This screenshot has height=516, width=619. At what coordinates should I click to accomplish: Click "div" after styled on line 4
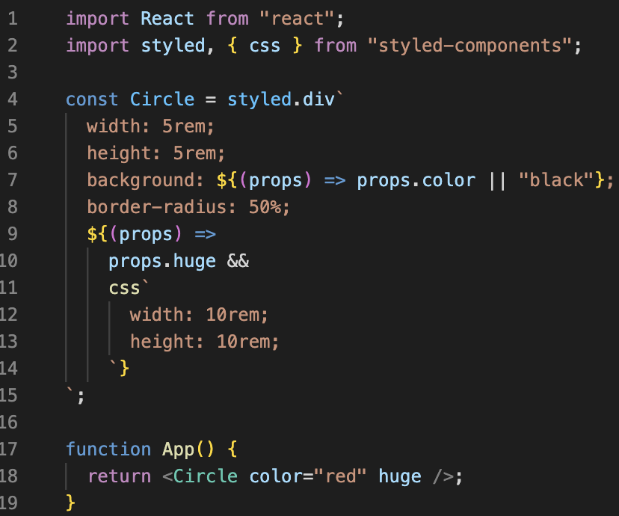tap(318, 99)
